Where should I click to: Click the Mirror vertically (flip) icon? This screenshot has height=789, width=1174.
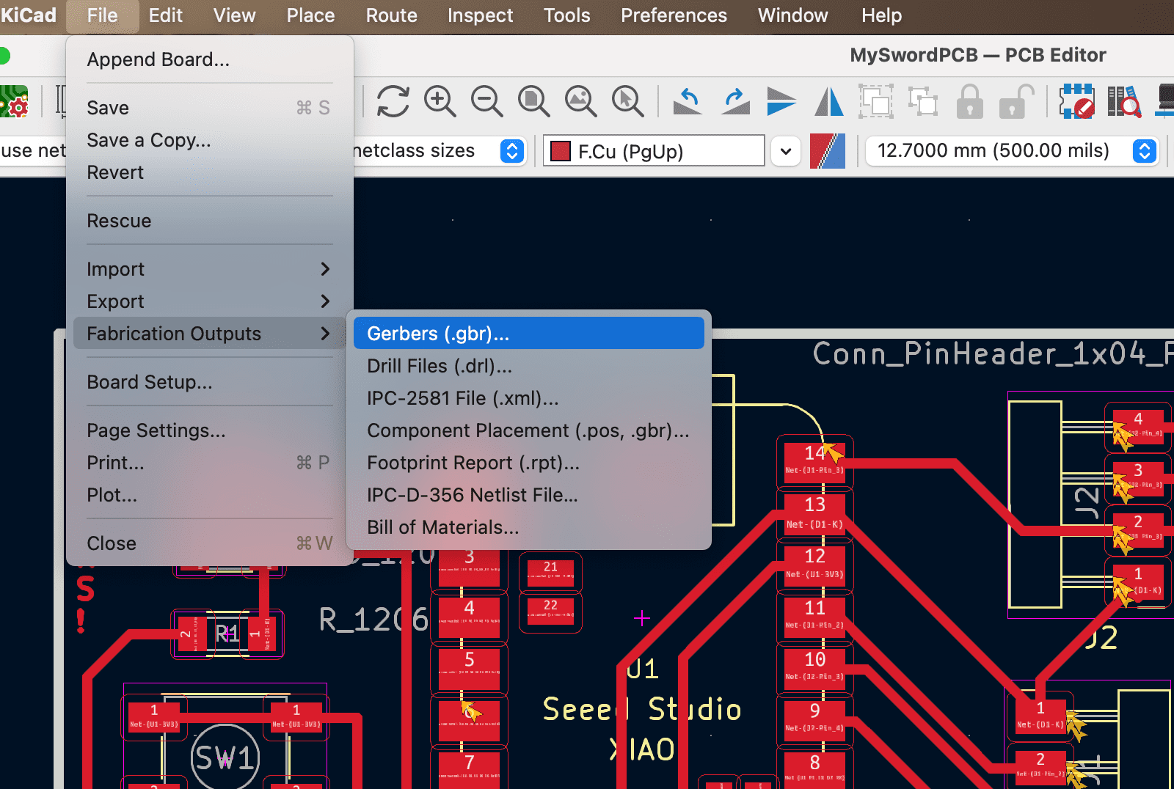coord(781,101)
